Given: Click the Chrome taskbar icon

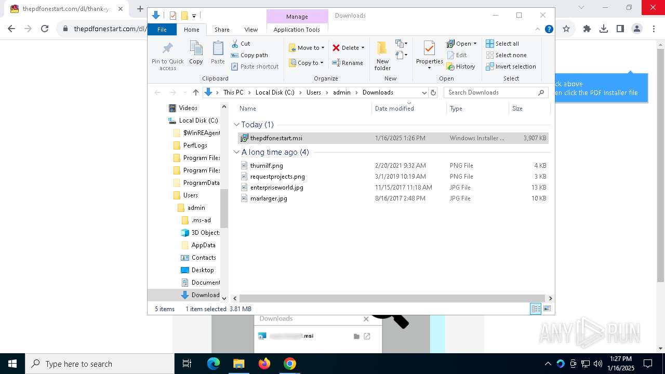Looking at the screenshot, I should (x=290, y=364).
